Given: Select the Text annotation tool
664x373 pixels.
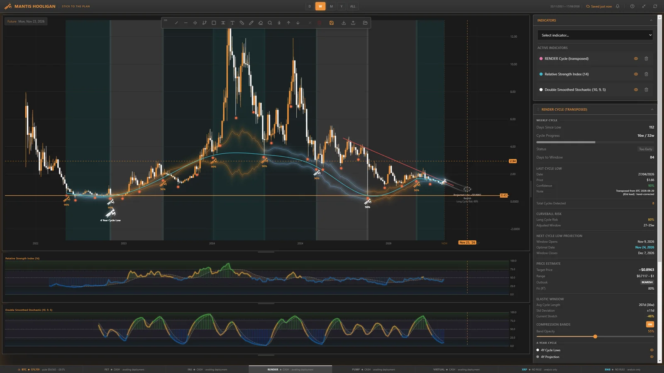Looking at the screenshot, I should [x=232, y=23].
